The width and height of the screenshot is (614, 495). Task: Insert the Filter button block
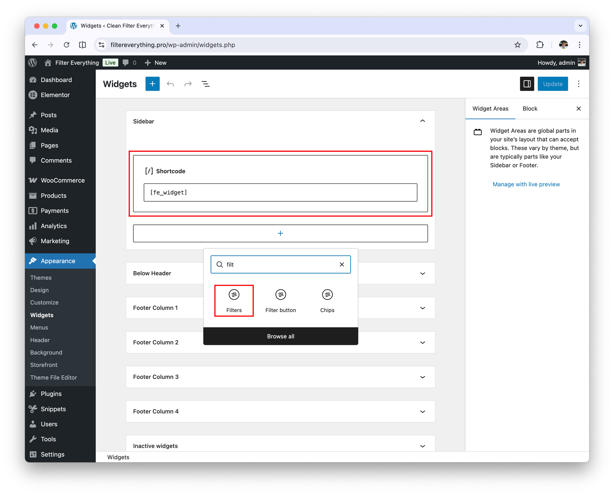coord(280,300)
